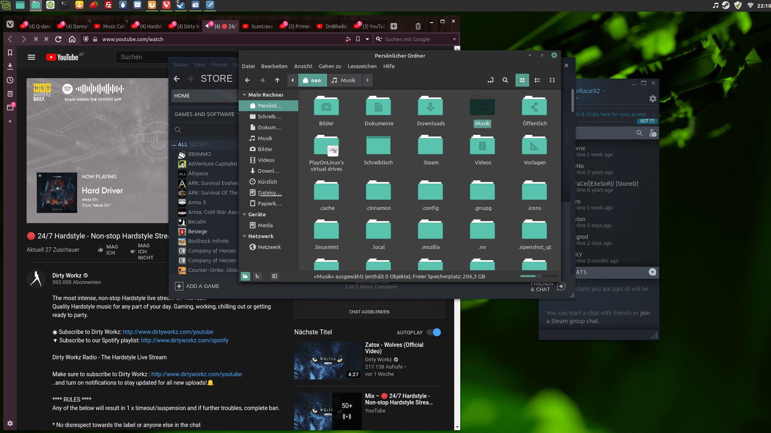771x433 pixels.
Task: Switch to the DnBRadio tab
Action: (332, 26)
